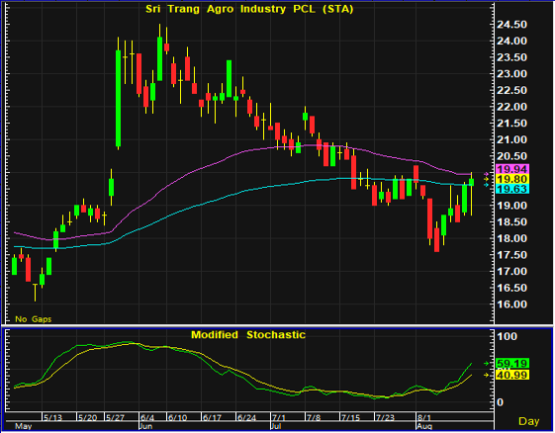This screenshot has width=555, height=433.
Task: Click the No Gaps label
Action: [34, 319]
